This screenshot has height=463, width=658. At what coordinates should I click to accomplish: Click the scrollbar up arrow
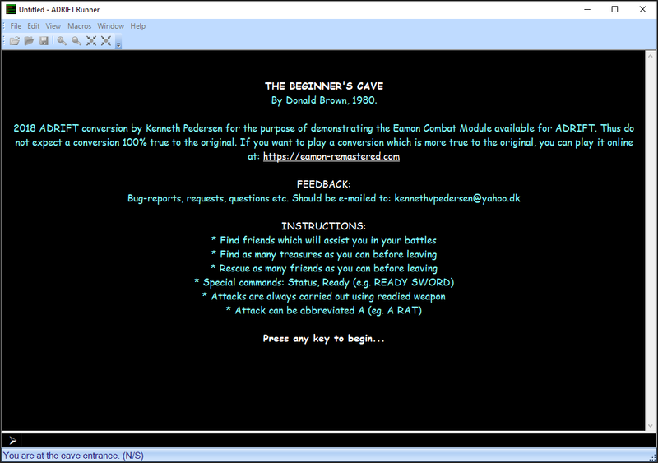tap(651, 55)
